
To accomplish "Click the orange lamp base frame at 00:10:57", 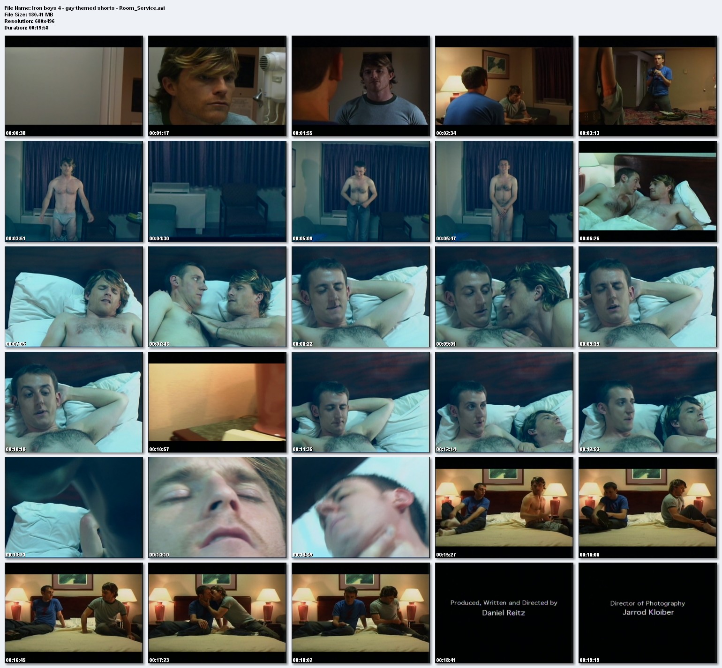I will (217, 402).
